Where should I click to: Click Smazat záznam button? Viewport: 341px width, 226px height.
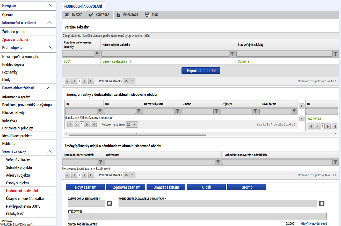(166, 187)
